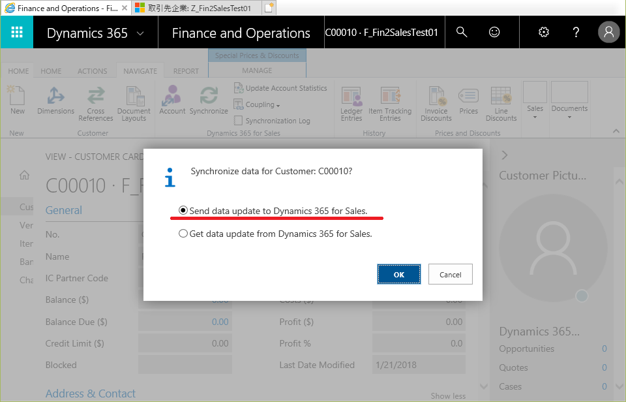The height and width of the screenshot is (402, 626).
Task: Open Line Discounts
Action: pos(501,104)
